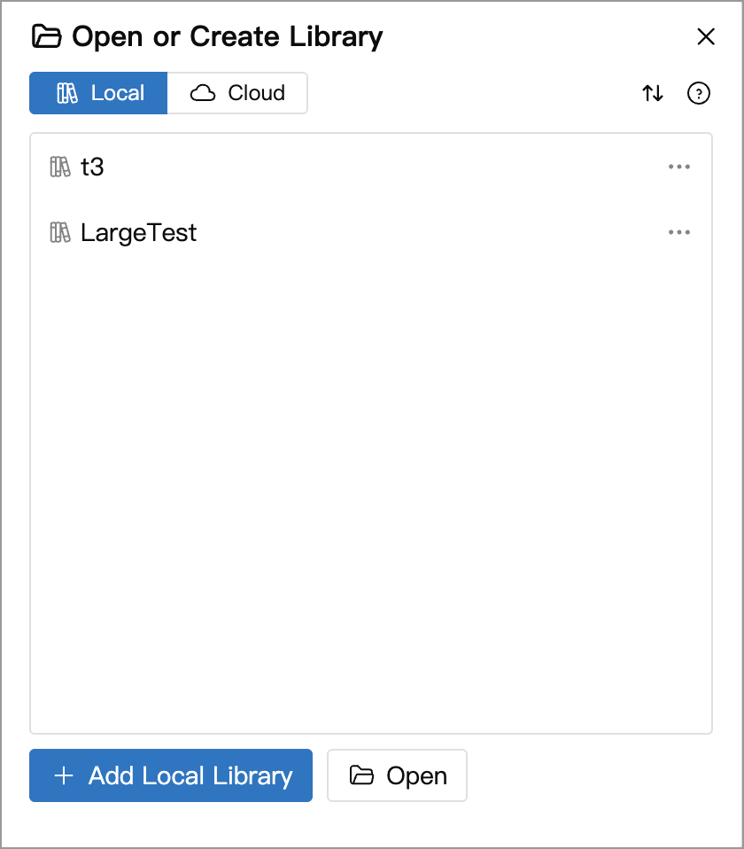The width and height of the screenshot is (744, 849).
Task: Open the help question mark icon
Action: [699, 93]
